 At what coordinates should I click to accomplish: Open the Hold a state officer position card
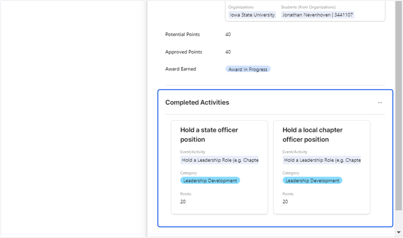220,167
